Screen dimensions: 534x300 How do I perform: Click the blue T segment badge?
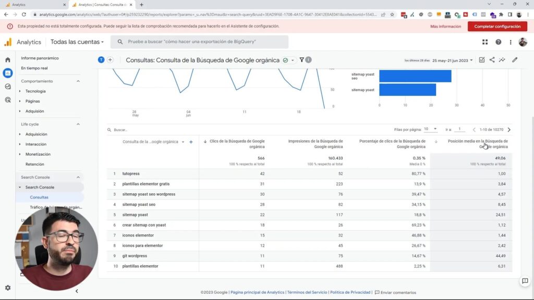(101, 60)
